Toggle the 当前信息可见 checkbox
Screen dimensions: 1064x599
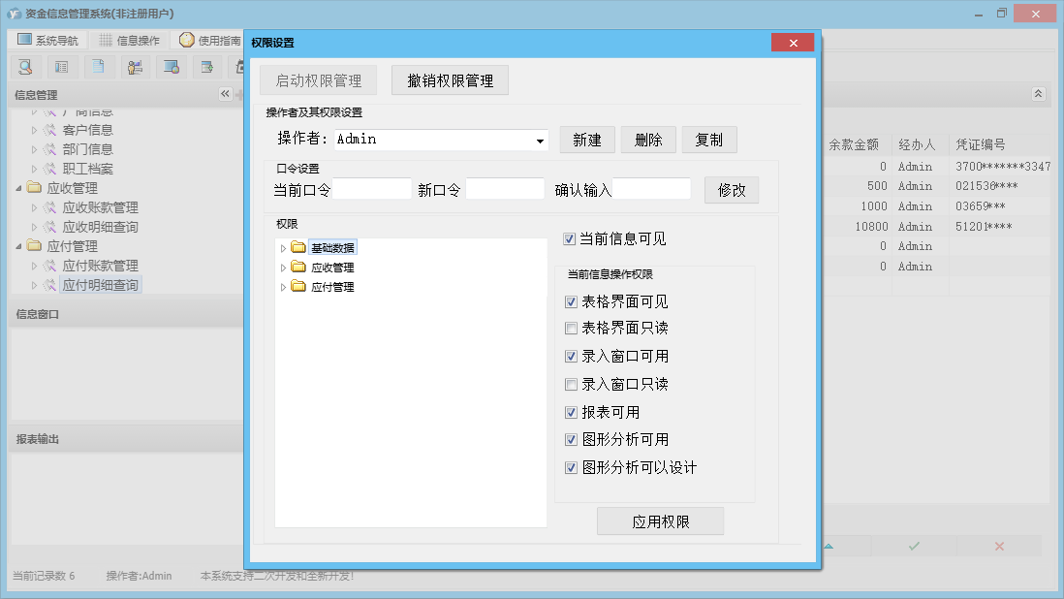570,238
